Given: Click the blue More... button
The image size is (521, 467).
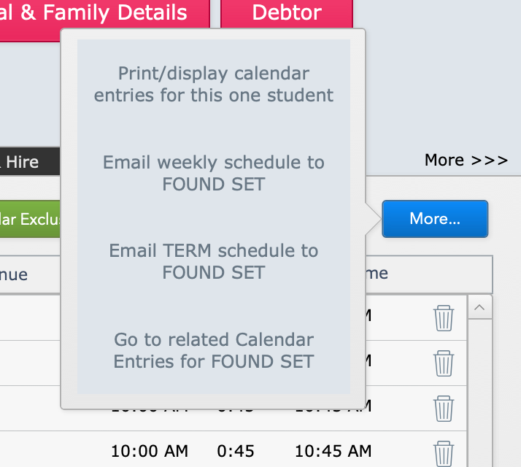Looking at the screenshot, I should point(435,219).
